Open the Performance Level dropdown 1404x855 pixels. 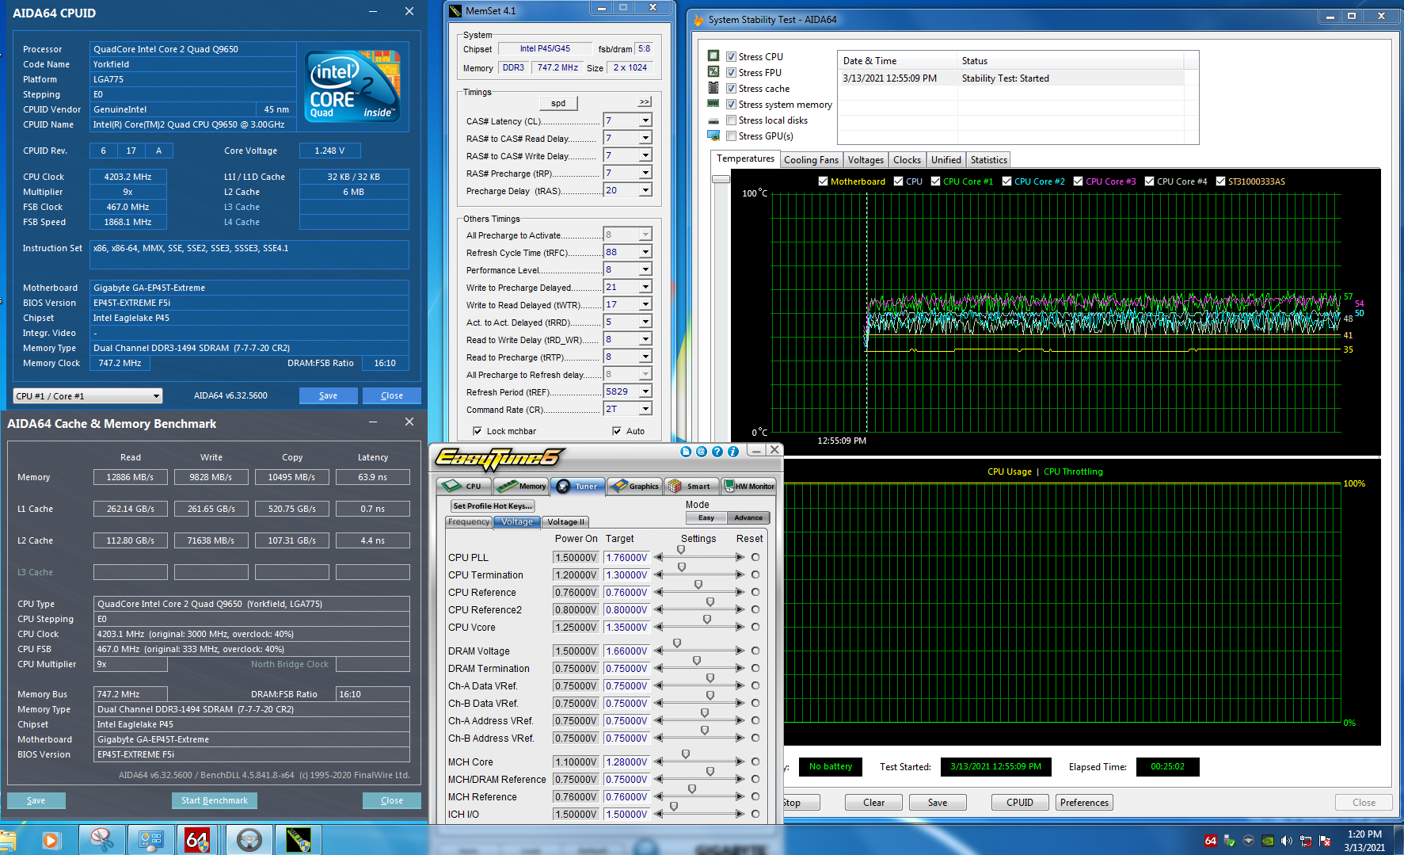pyautogui.click(x=645, y=269)
